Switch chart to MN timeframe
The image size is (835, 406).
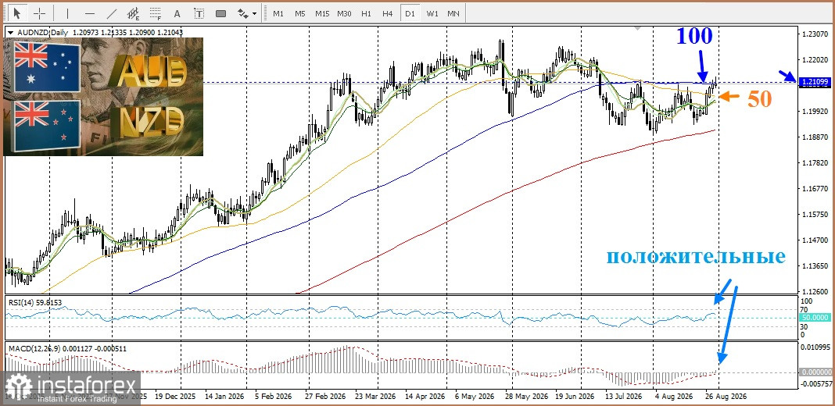point(453,13)
